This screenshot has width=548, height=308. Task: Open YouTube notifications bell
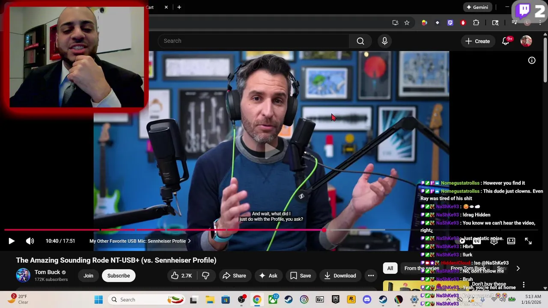(506, 41)
